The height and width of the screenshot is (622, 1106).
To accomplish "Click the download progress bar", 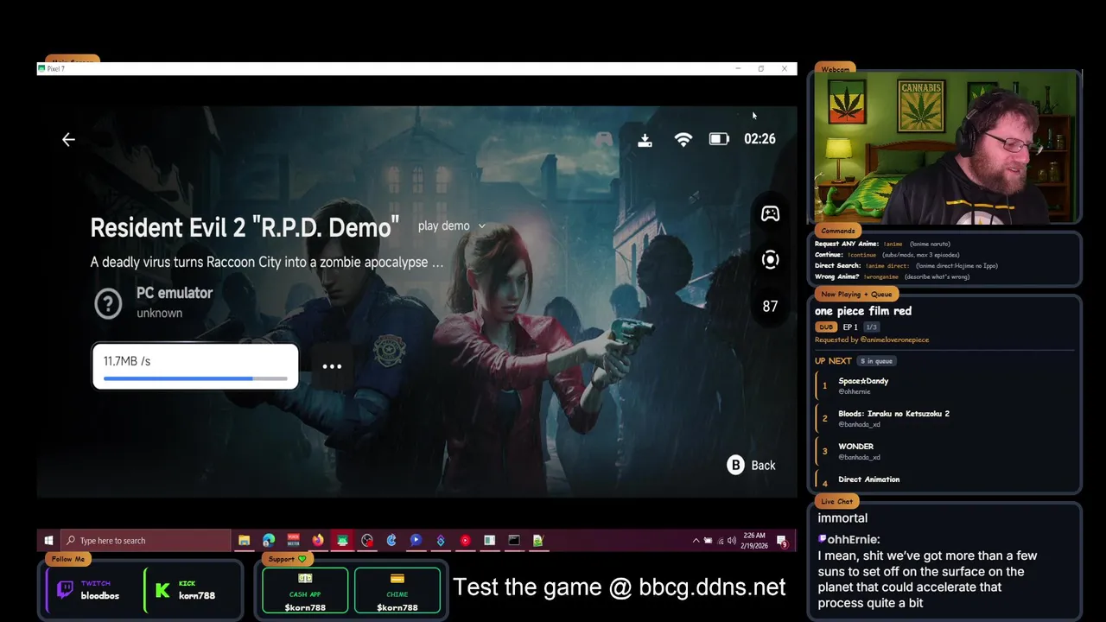I will [195, 378].
